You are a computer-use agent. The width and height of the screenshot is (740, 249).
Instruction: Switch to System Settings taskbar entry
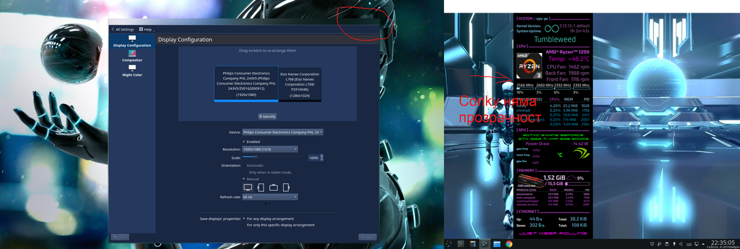point(484,244)
